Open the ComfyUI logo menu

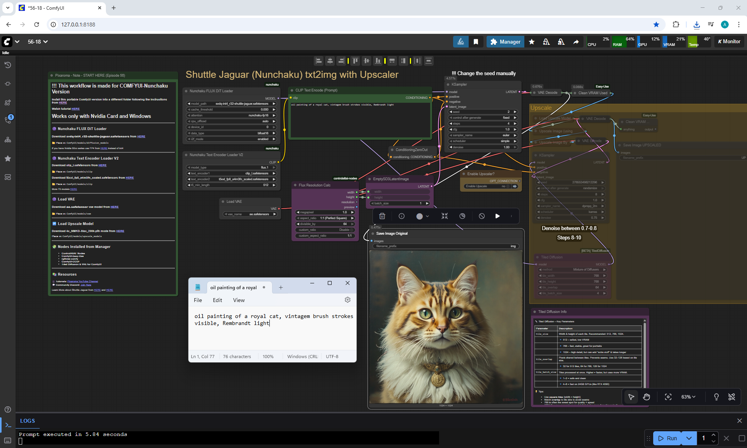click(7, 42)
